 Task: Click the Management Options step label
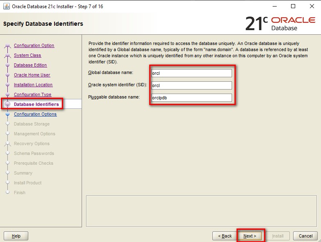point(34,134)
